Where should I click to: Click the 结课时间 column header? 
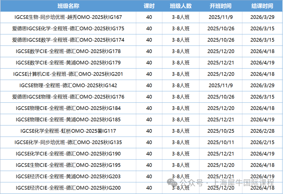pyautogui.click(x=262, y=6)
